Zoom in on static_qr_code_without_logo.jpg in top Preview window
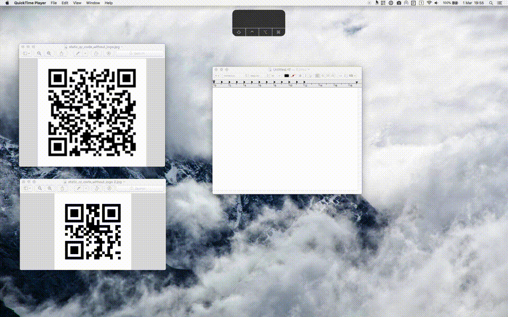This screenshot has height=317, width=508. tap(49, 53)
